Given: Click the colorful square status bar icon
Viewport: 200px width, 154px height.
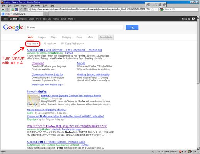Looking at the screenshot, I should pos(189,152).
